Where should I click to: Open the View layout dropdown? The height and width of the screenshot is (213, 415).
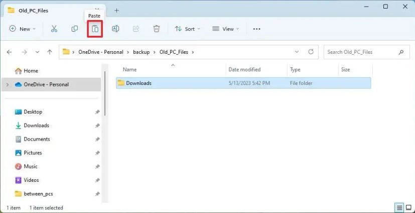(226, 29)
